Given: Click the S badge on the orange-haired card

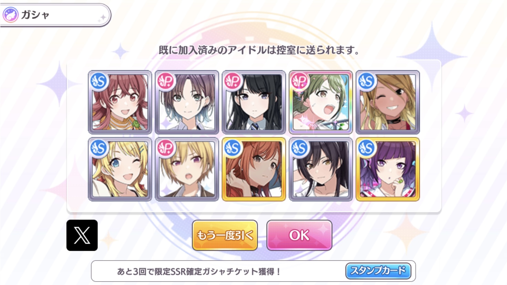Looking at the screenshot, I should [233, 148].
